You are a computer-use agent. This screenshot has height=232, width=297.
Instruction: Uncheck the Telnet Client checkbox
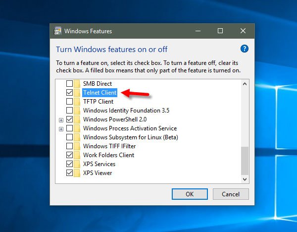point(69,92)
